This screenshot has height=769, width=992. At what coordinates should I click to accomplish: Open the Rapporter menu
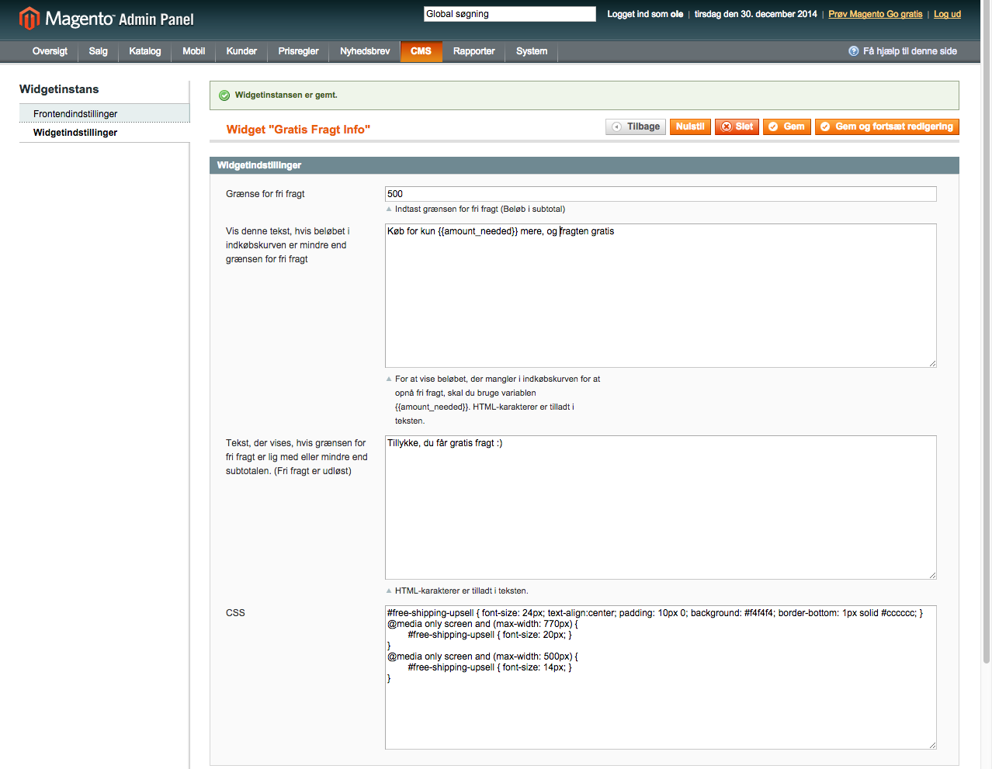tap(473, 51)
